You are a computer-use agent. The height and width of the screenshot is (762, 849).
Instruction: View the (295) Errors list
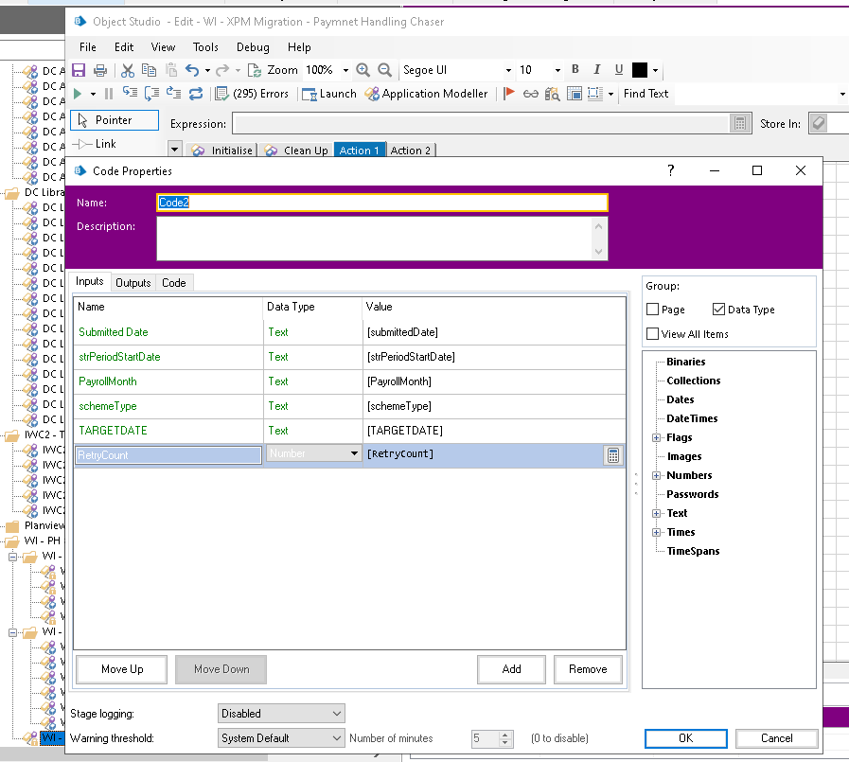pos(252,94)
